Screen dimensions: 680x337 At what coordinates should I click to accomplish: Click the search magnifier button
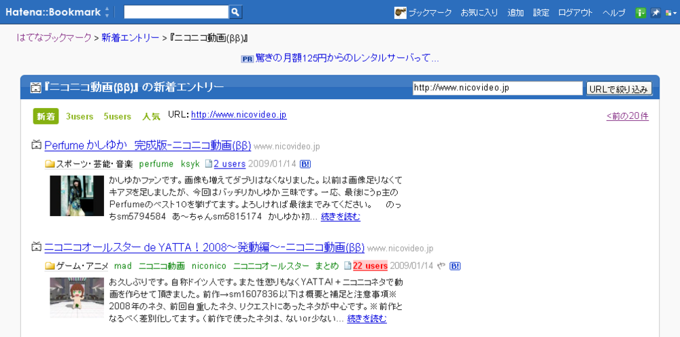[x=235, y=12]
